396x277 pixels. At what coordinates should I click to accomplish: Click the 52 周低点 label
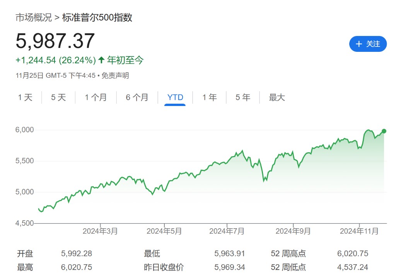288,267
